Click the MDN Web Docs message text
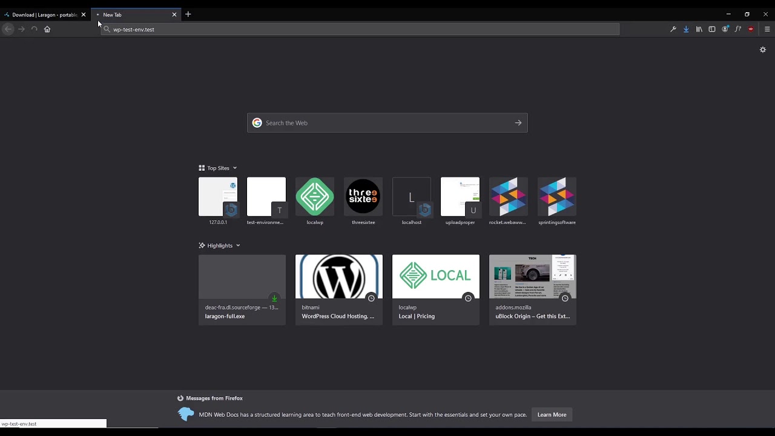This screenshot has height=436, width=775. 363,415
